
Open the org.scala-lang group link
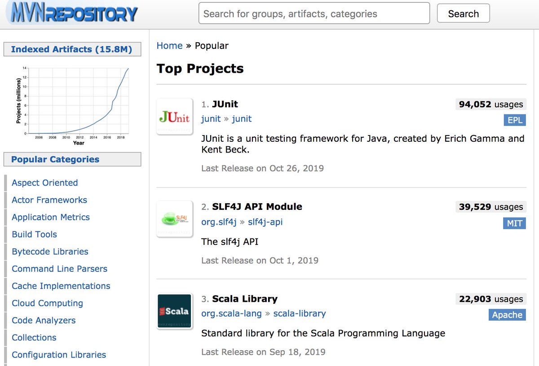[231, 314]
